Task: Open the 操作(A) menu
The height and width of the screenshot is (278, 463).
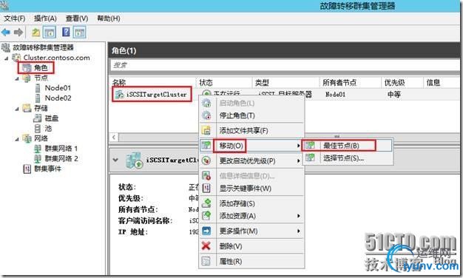Action: 45,18
